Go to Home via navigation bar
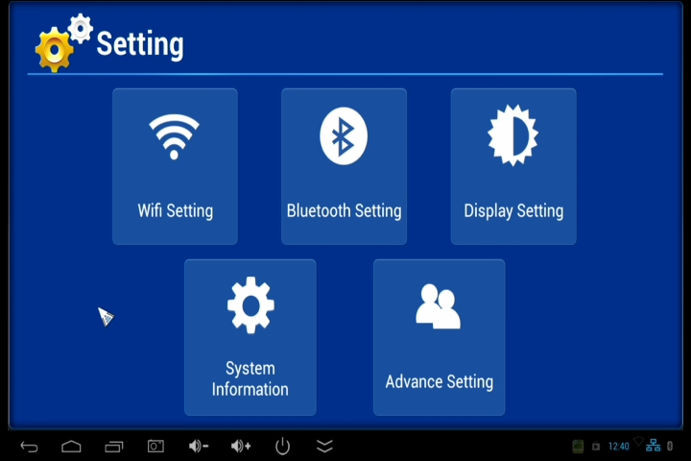This screenshot has height=461, width=691. [71, 447]
